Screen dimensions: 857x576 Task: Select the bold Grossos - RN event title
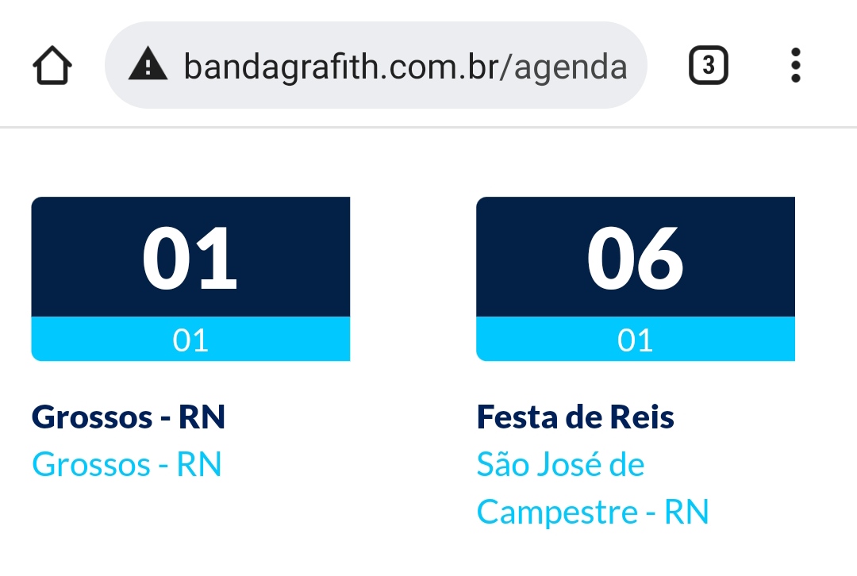tap(129, 417)
